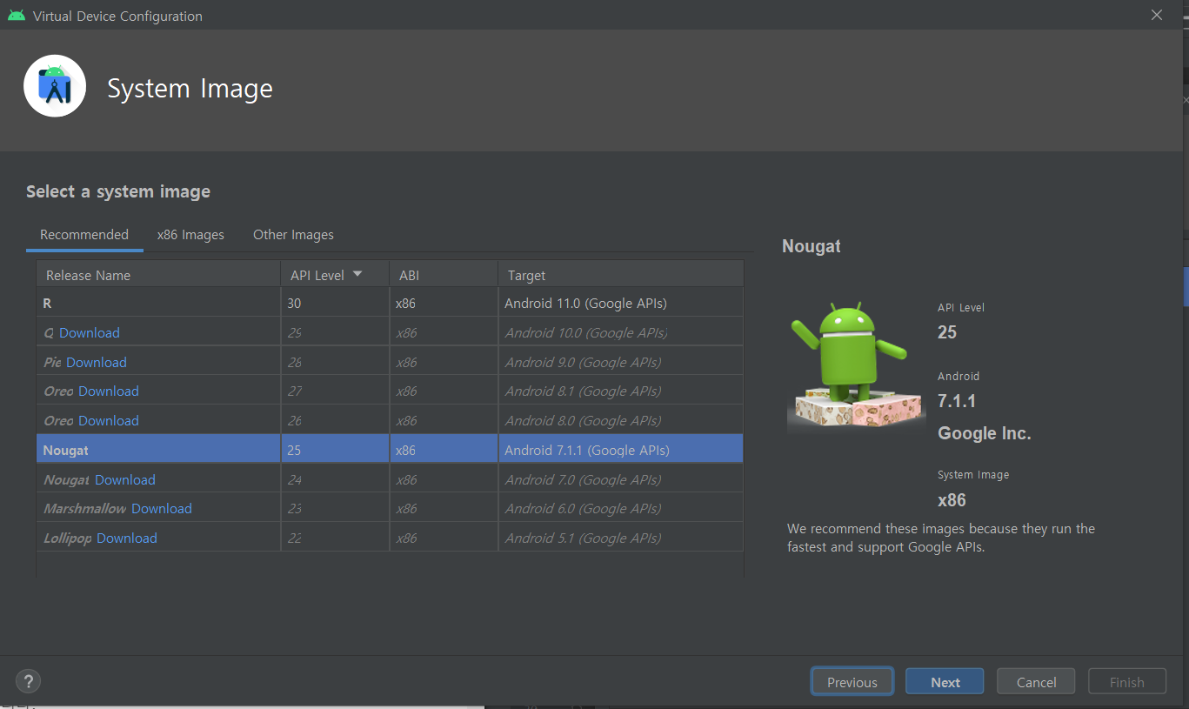Open the help question mark button

[x=29, y=681]
